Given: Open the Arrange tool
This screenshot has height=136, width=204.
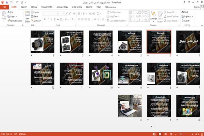Looking at the screenshot, I should (153, 16).
